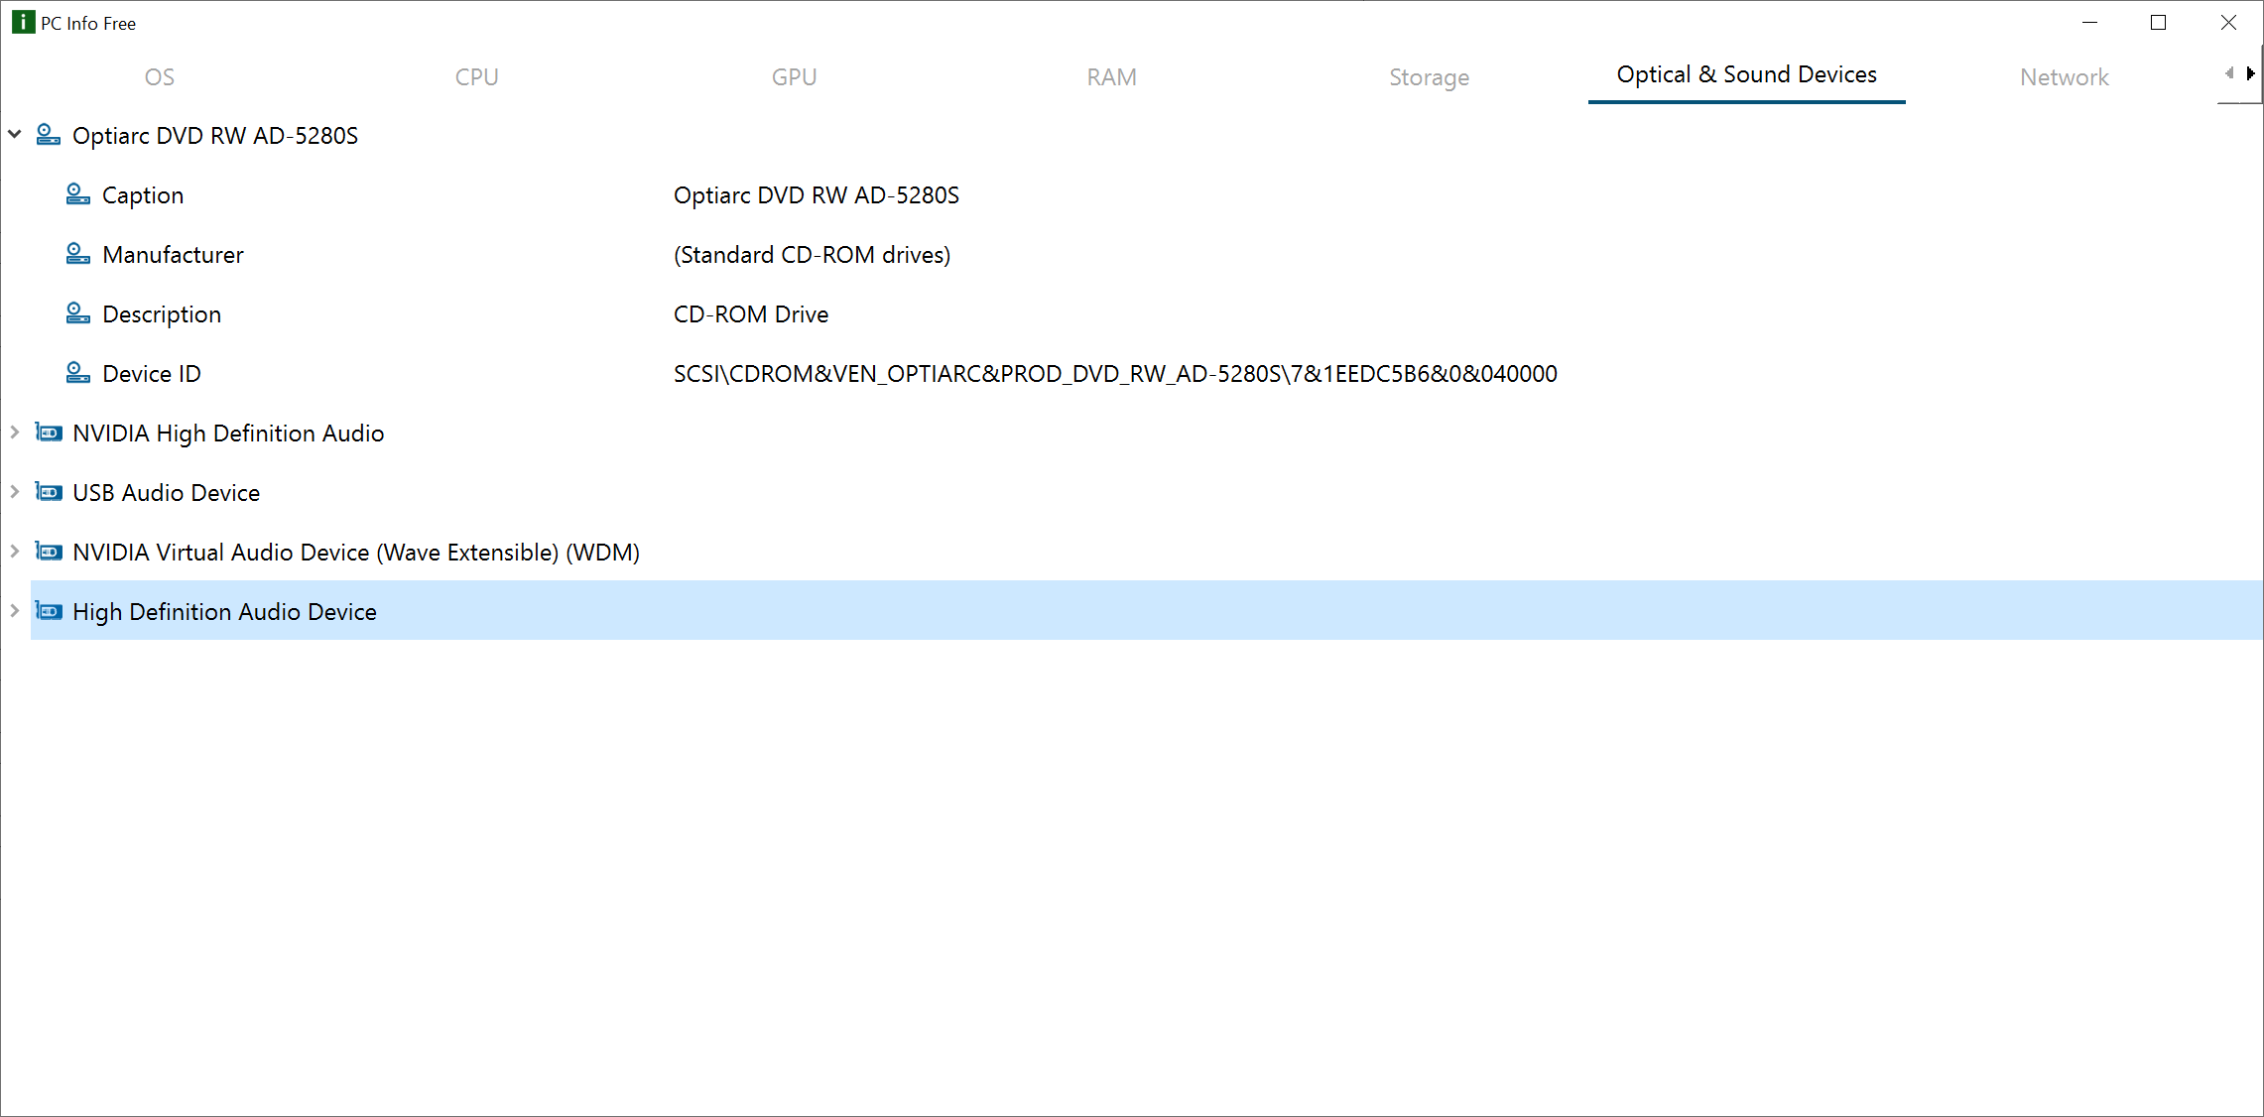Go to the Network tab
This screenshot has height=1117, width=2264.
click(x=2065, y=77)
